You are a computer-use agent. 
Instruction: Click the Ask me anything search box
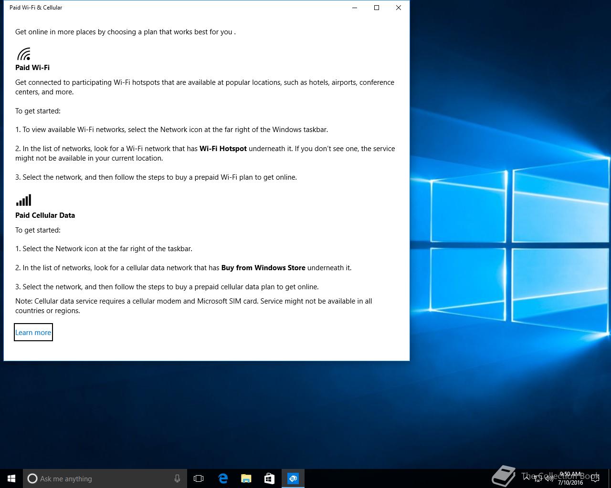pos(105,478)
